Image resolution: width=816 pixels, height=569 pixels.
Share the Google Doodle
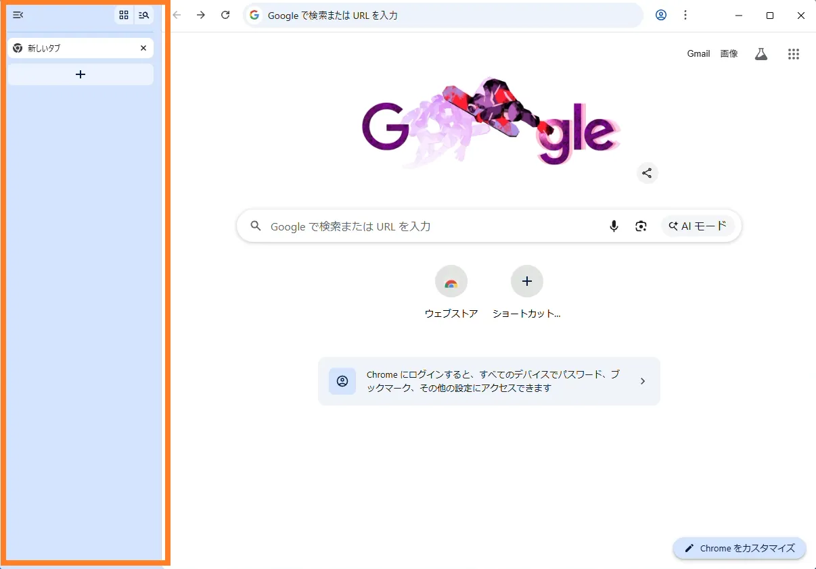647,173
